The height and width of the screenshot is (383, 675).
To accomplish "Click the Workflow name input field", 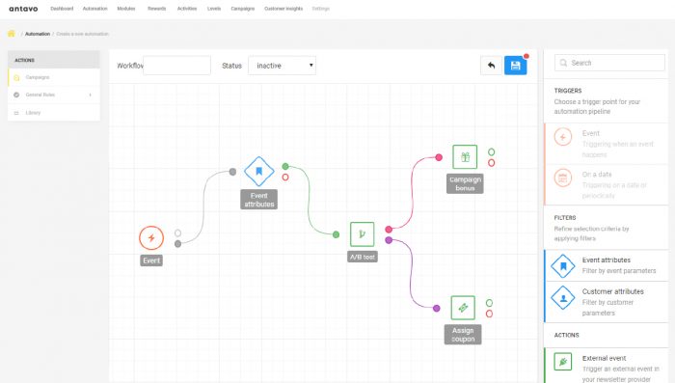I will point(176,66).
